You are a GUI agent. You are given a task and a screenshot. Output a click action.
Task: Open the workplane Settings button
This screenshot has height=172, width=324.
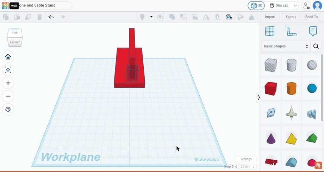pos(246,159)
